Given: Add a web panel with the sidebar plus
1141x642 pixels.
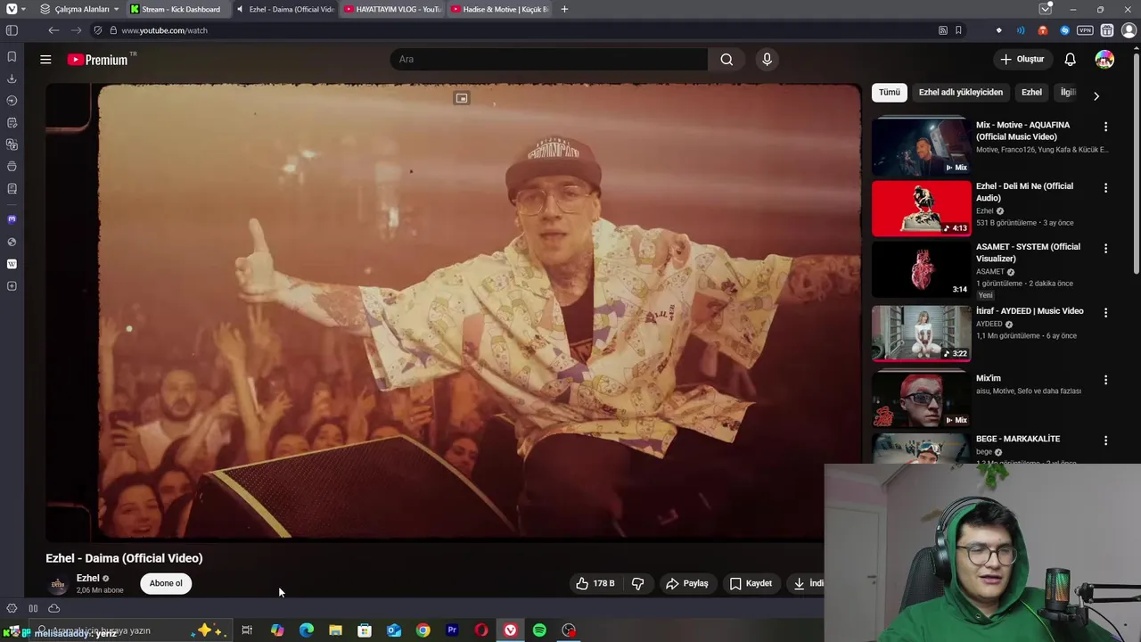Looking at the screenshot, I should [12, 286].
